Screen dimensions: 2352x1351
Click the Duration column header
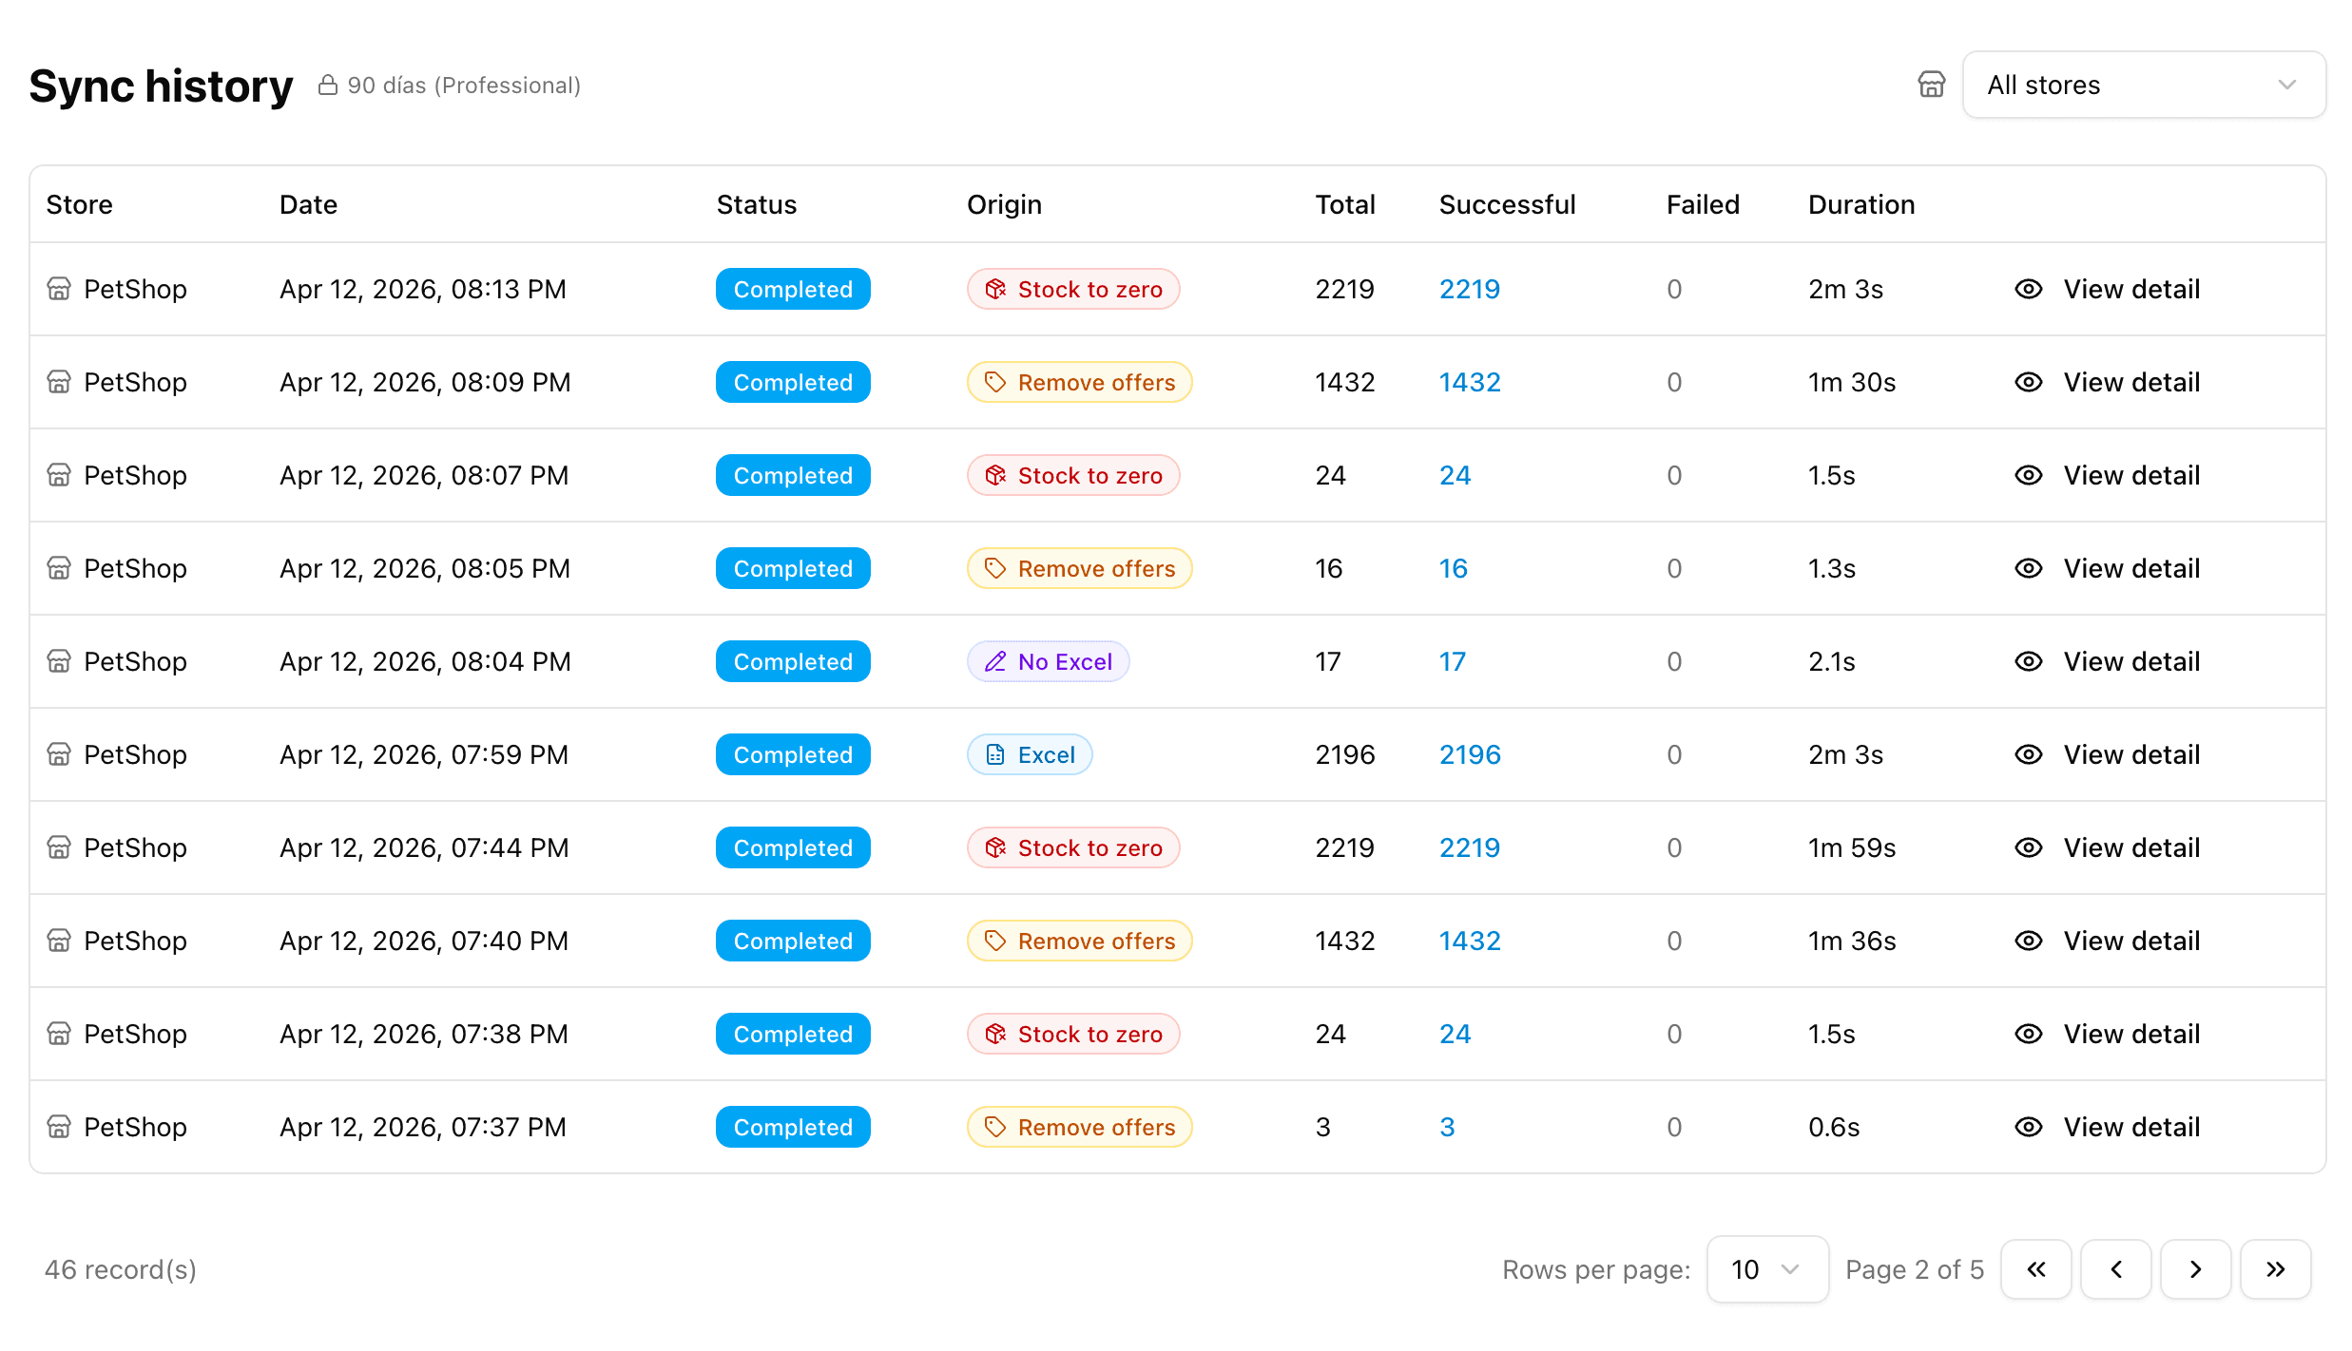[1860, 204]
